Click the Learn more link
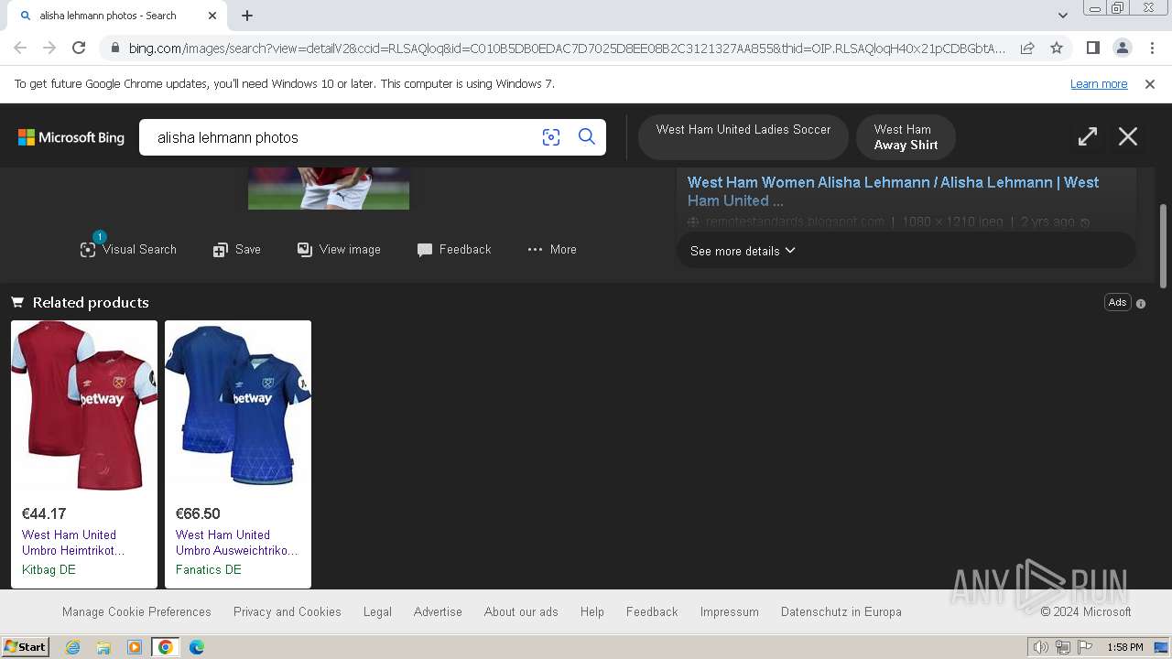Viewport: 1172px width, 659px height. pos(1099,84)
